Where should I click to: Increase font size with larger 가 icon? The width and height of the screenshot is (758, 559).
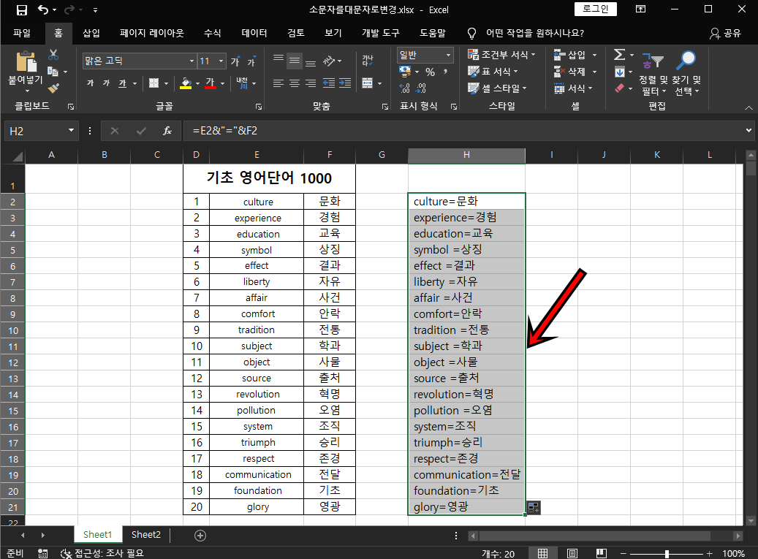tap(235, 61)
